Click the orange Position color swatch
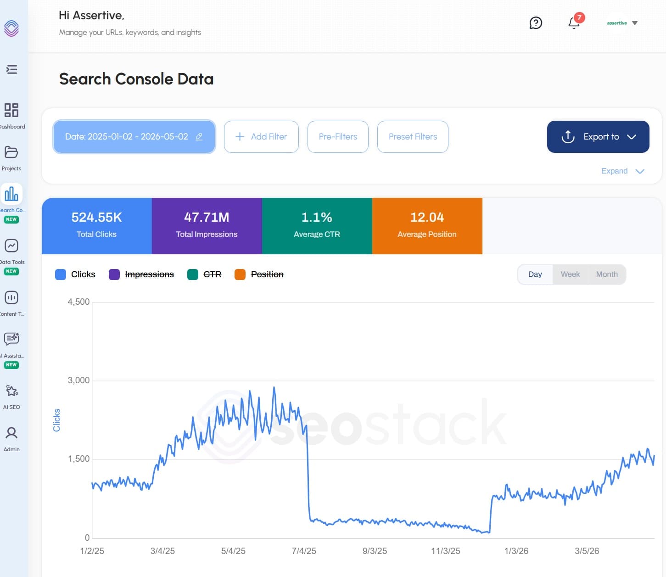Screen dimensions: 666x577 click(240, 274)
